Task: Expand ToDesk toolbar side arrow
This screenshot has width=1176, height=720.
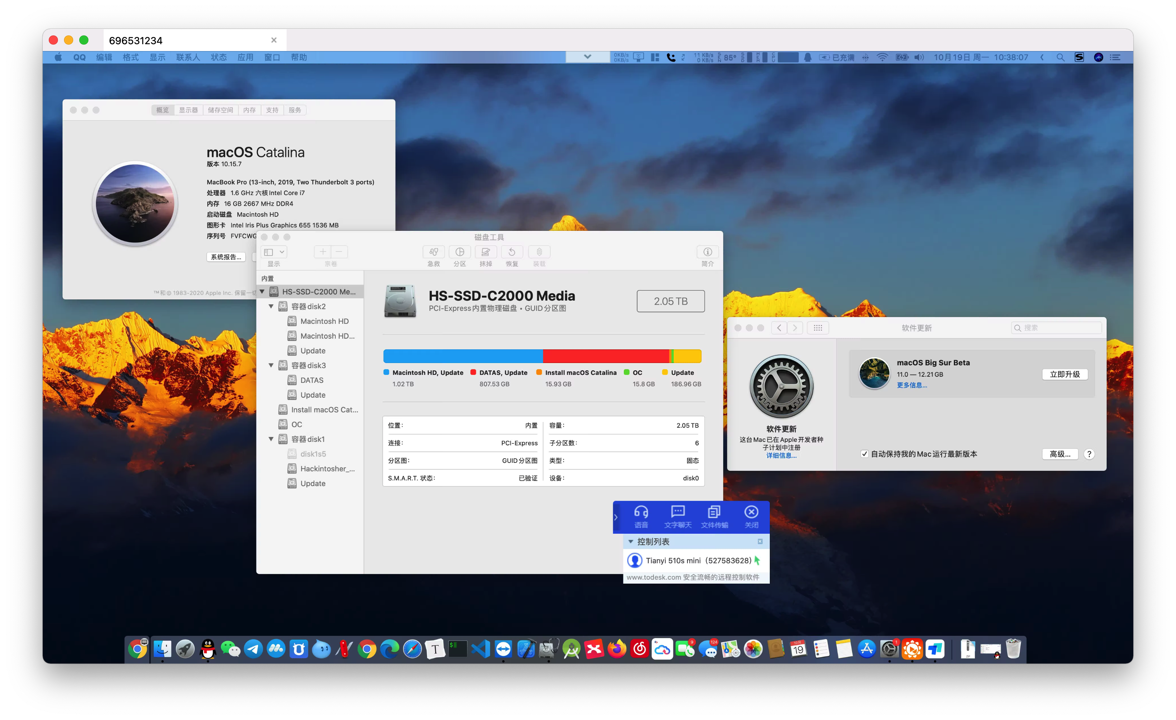Action: pos(616,517)
